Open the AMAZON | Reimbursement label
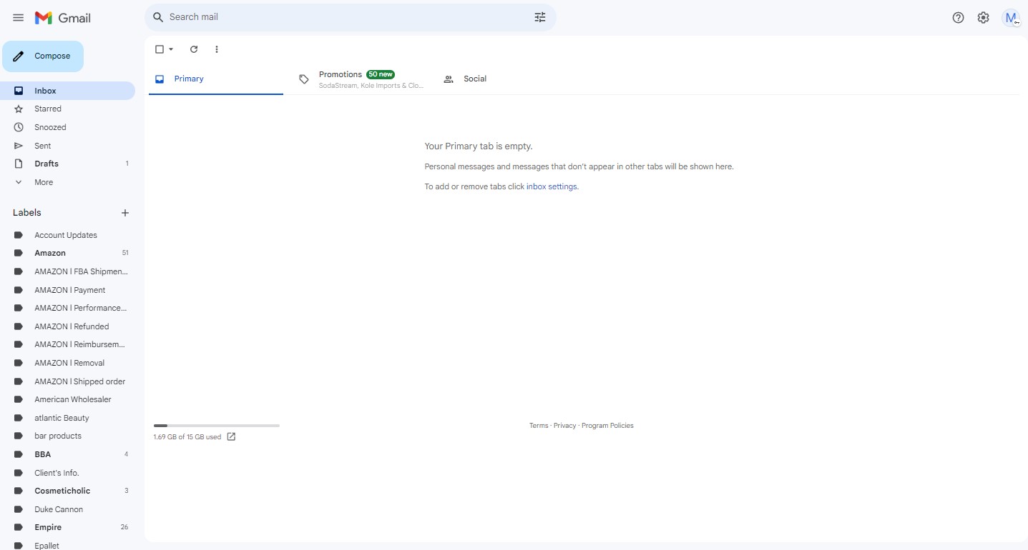The width and height of the screenshot is (1028, 550). (x=67, y=344)
